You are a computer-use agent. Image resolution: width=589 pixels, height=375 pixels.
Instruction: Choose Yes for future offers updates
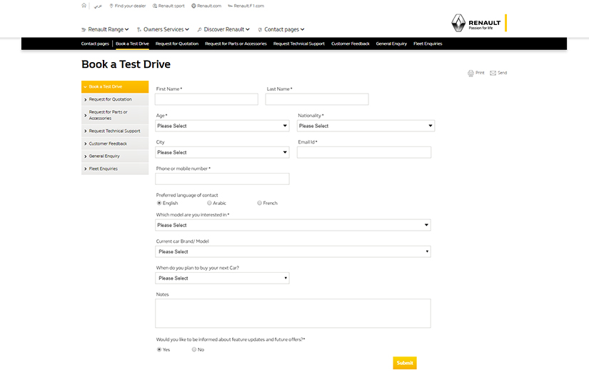click(159, 349)
